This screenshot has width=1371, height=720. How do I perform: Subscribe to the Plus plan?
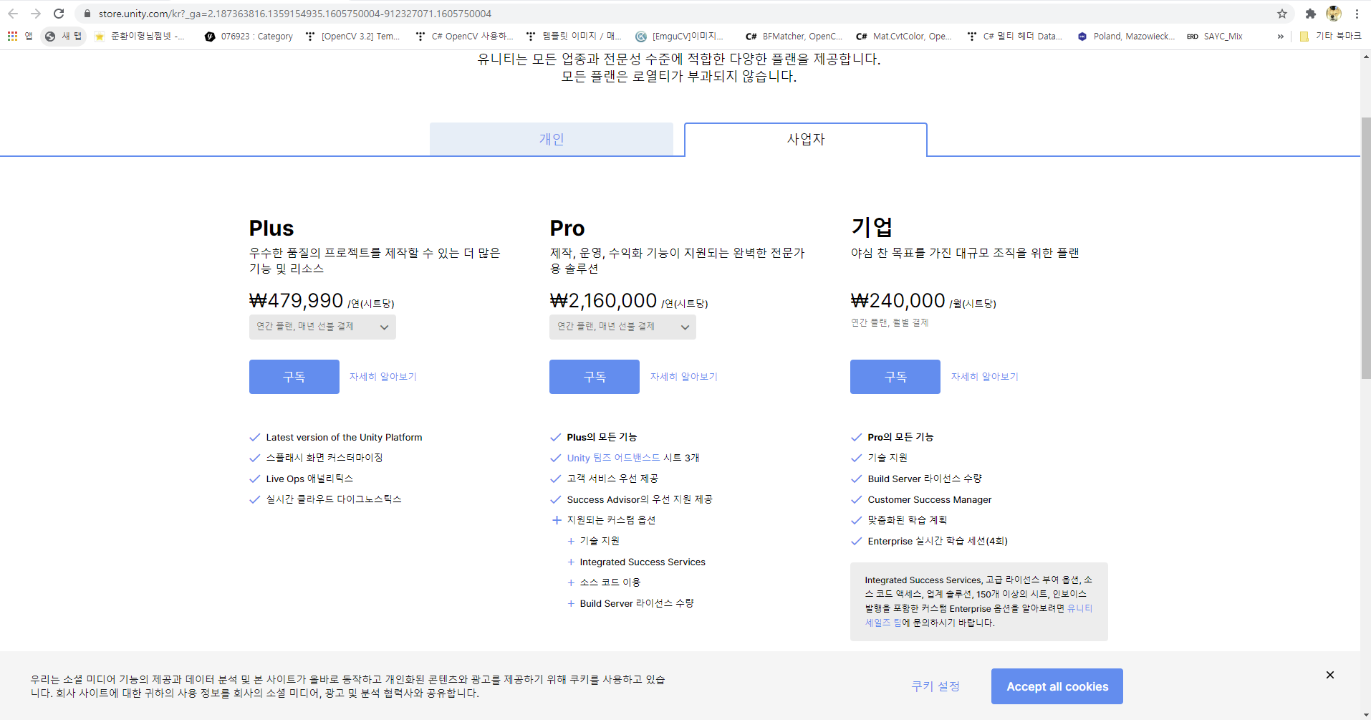click(x=294, y=377)
